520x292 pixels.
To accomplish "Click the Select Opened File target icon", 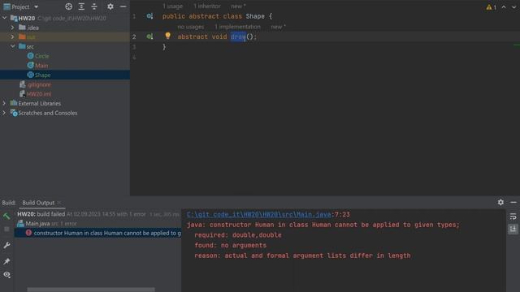I will [68, 6].
